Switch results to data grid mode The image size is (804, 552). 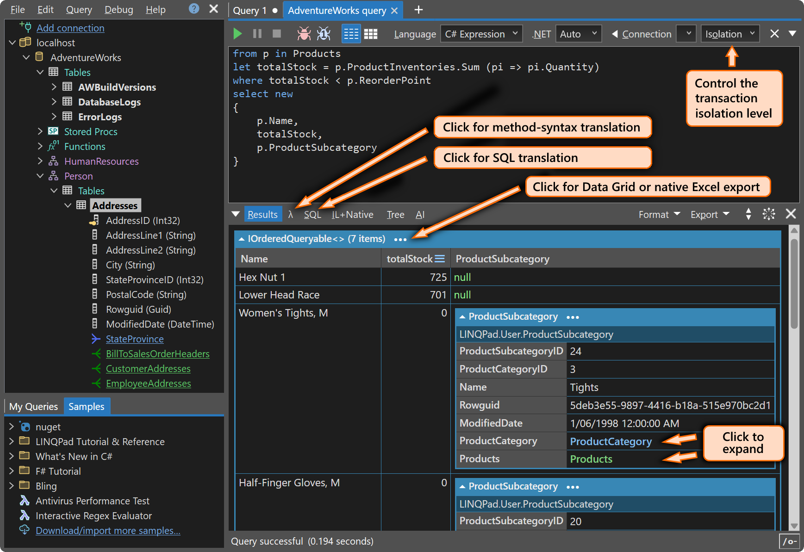point(371,33)
